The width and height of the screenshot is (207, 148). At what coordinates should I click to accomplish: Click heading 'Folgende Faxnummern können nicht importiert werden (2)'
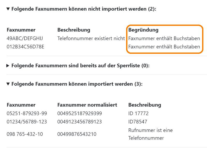click(x=84, y=9)
